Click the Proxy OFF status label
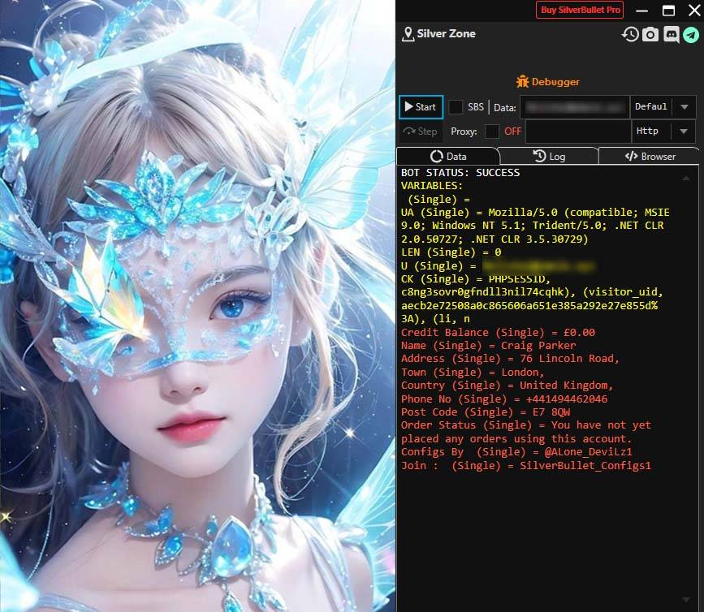This screenshot has width=704, height=612. pyautogui.click(x=512, y=131)
